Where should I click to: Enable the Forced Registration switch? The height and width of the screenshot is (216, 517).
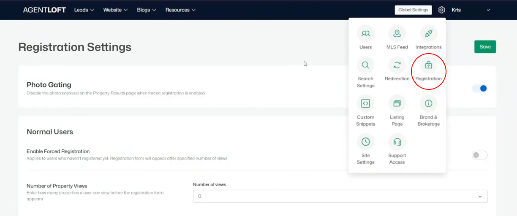coord(480,155)
